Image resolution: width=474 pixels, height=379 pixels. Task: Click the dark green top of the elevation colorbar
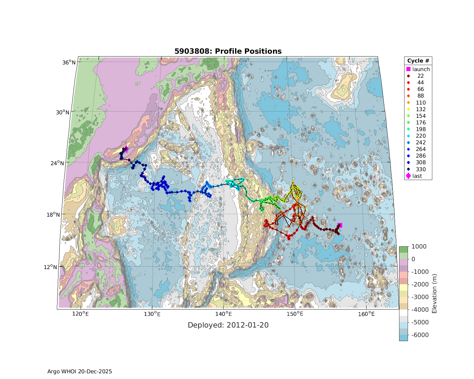point(403,250)
